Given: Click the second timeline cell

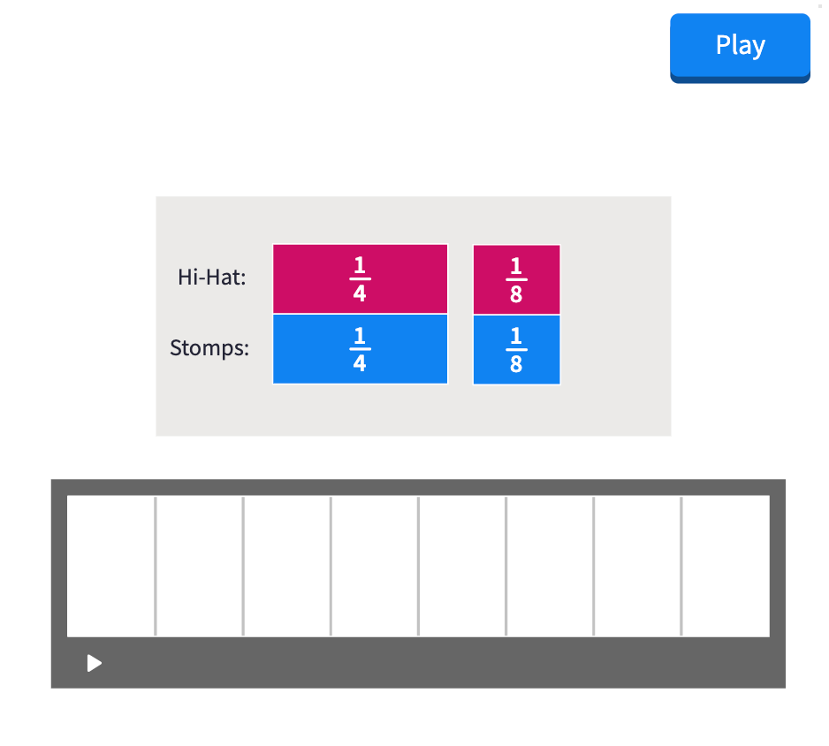Looking at the screenshot, I should (199, 566).
